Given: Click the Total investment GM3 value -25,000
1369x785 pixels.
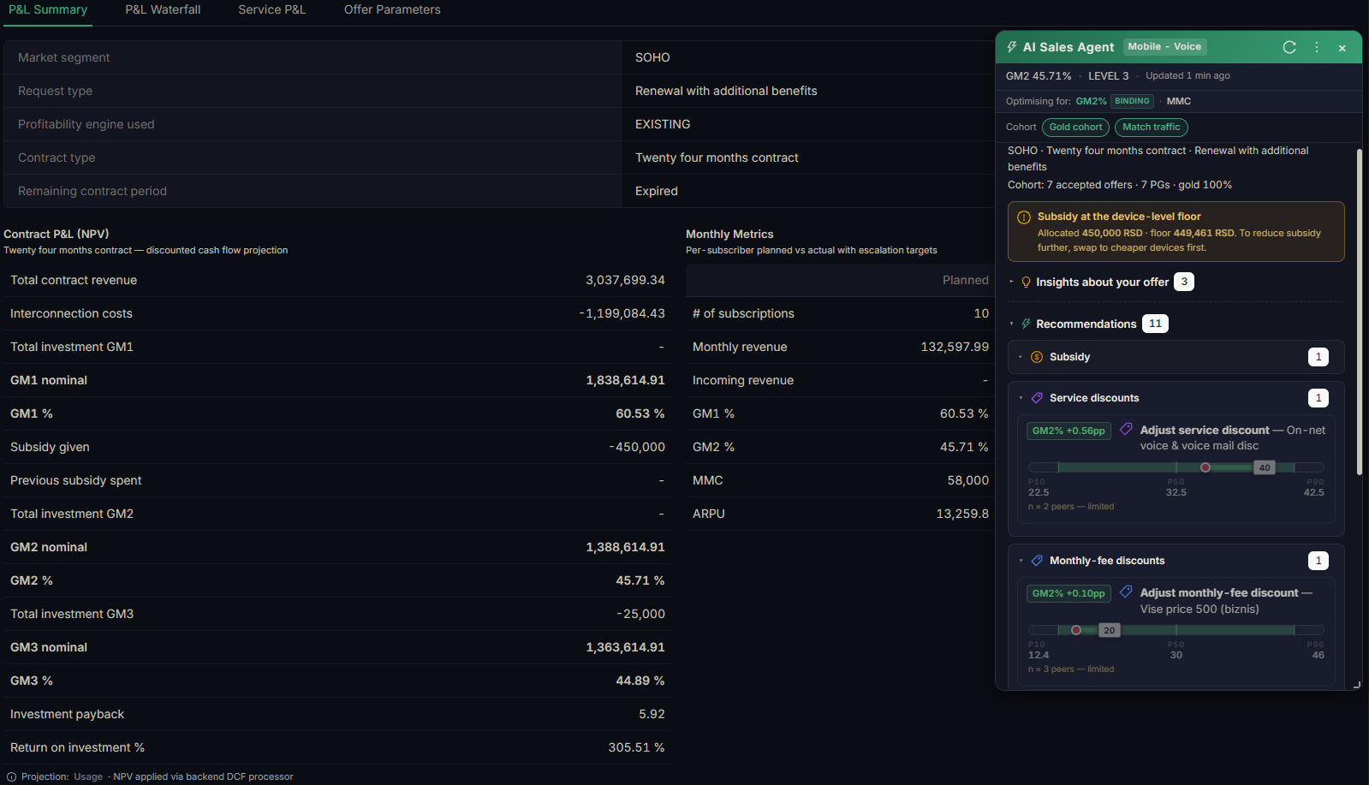Looking at the screenshot, I should tap(640, 614).
